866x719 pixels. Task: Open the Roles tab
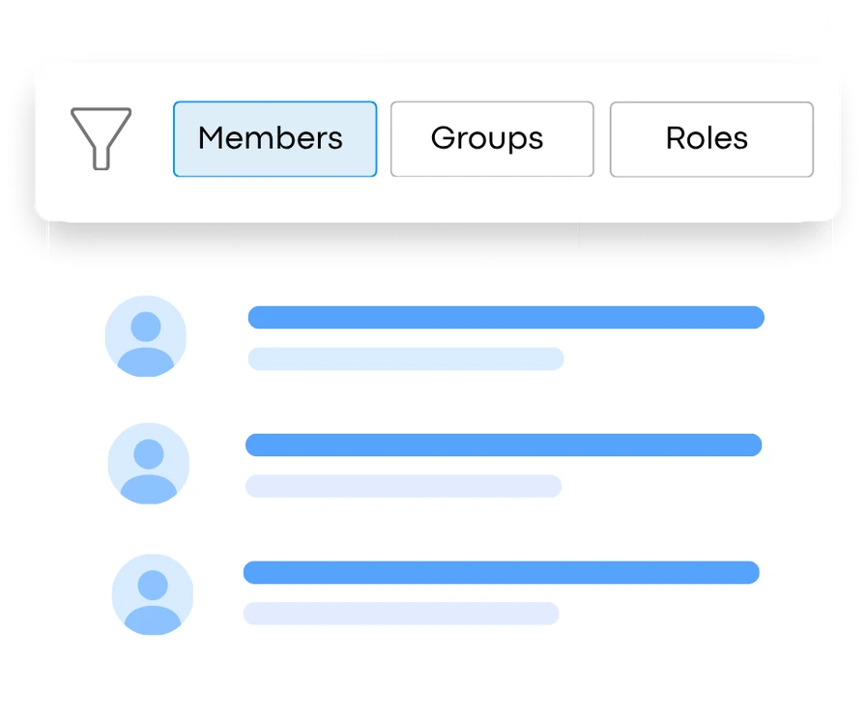tap(710, 139)
